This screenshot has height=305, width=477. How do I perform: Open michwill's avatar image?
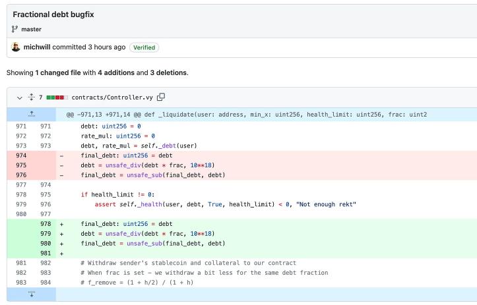(16, 47)
